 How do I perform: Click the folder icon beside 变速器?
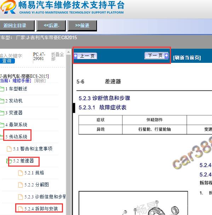point(2,113)
